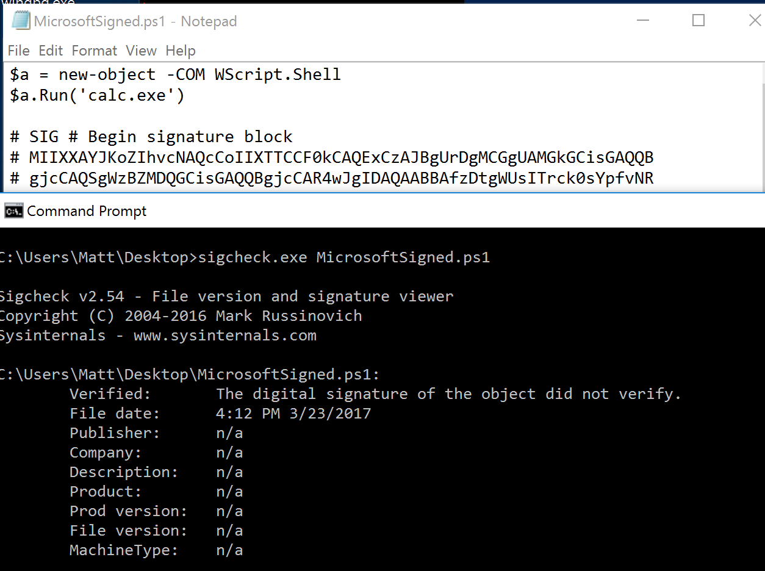Click the Command Prompt window icon

(x=13, y=211)
